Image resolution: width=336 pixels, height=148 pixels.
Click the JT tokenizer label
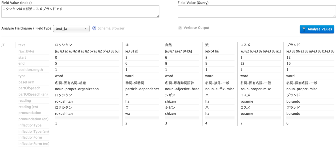click(x=3, y=45)
